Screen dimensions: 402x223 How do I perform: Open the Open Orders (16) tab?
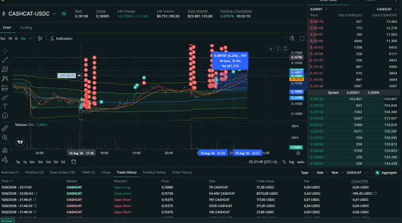(x=62, y=172)
